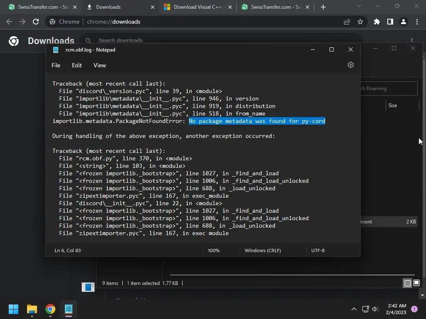This screenshot has height=319, width=426.
Task: Bookmark this page with star icon
Action: point(360,22)
